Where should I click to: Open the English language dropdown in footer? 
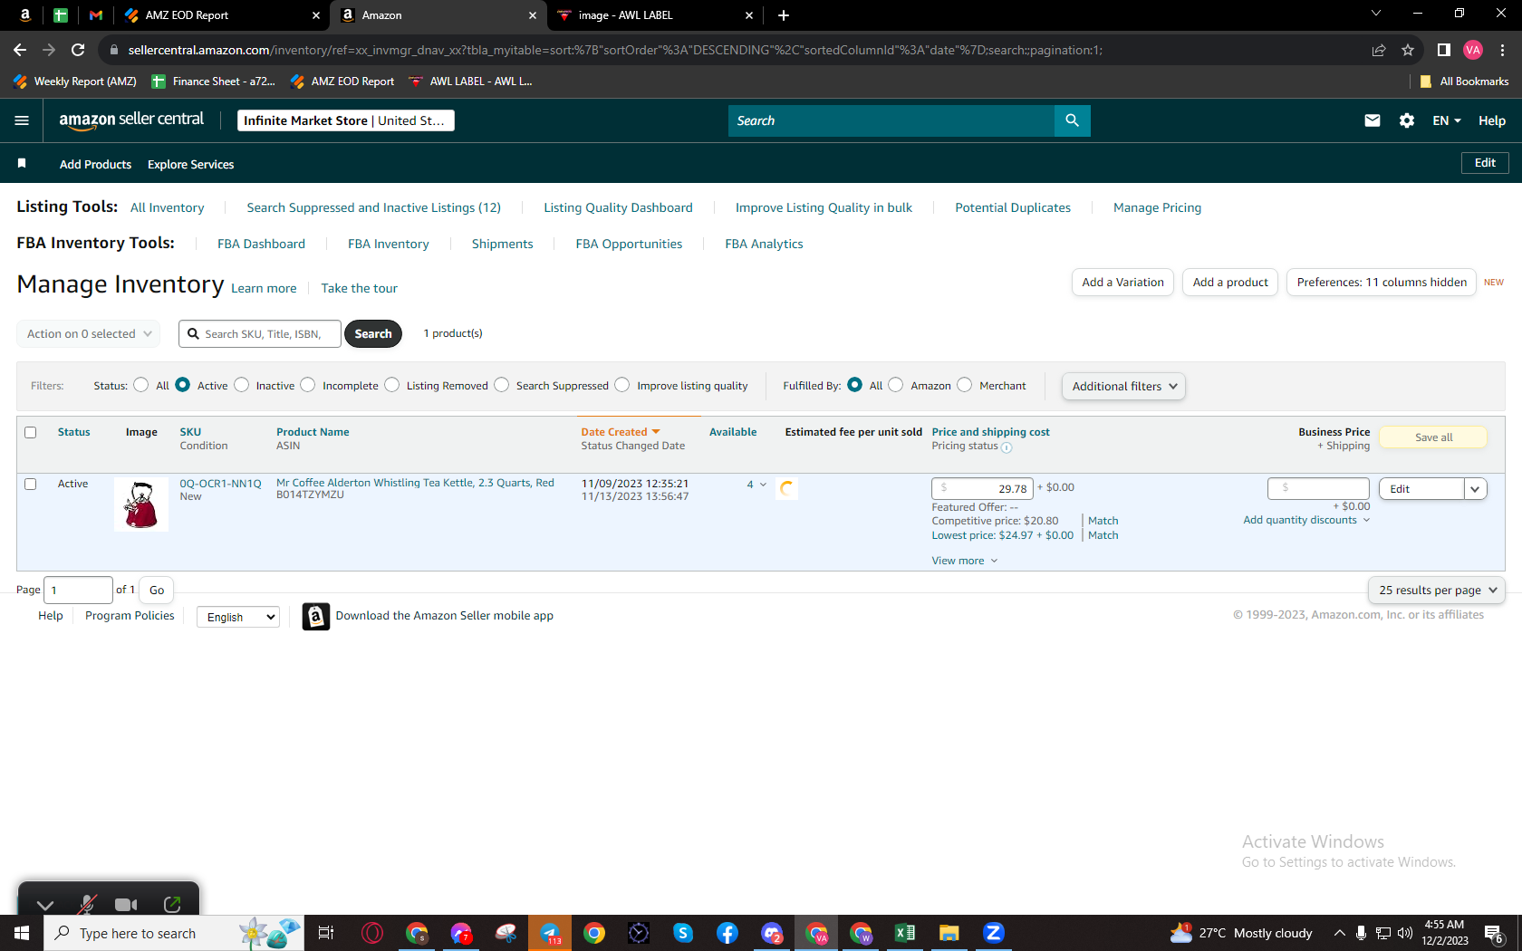coord(238,617)
